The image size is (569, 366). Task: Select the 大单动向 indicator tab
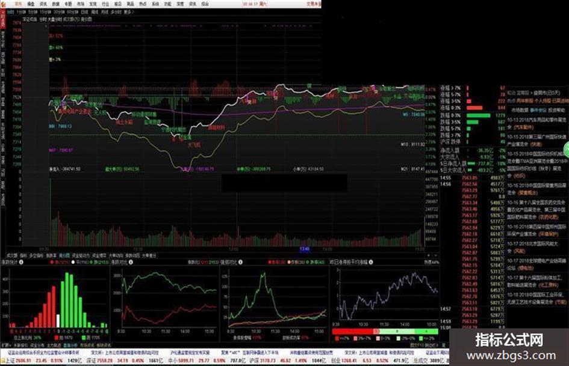(116, 255)
